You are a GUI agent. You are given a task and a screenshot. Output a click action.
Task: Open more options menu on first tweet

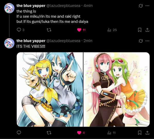[x=147, y=6]
